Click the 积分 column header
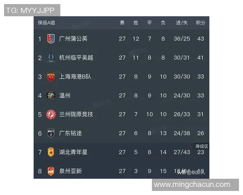243x195 pixels. [x=200, y=23]
